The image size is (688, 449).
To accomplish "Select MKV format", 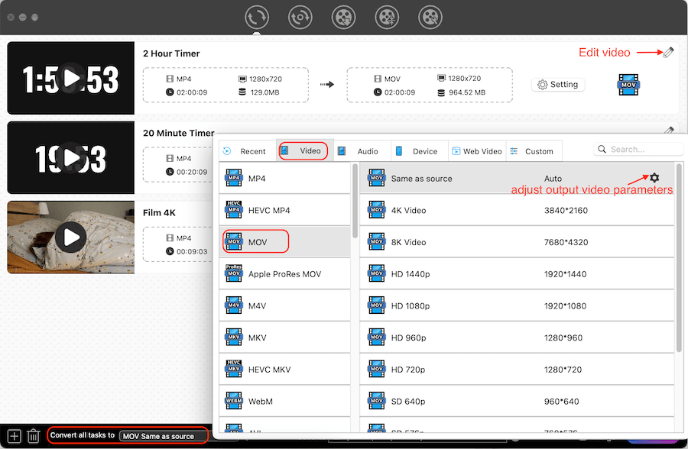I will click(285, 338).
